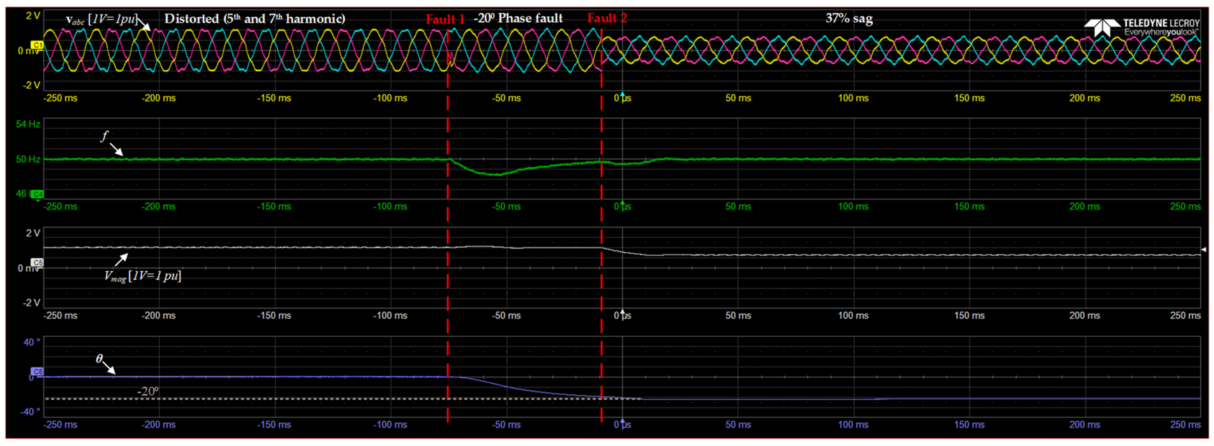1214x446 pixels.
Task: Click the red Fault 1 label
Action: coord(445,19)
